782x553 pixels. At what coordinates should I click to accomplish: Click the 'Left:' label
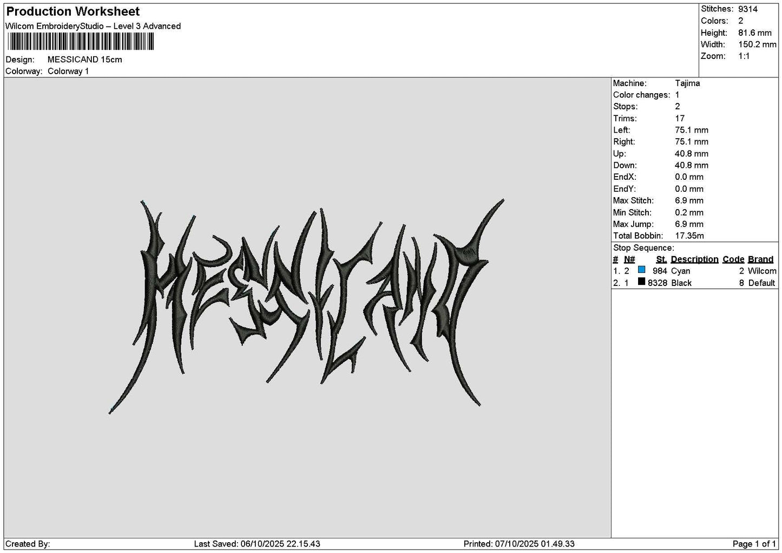622,130
